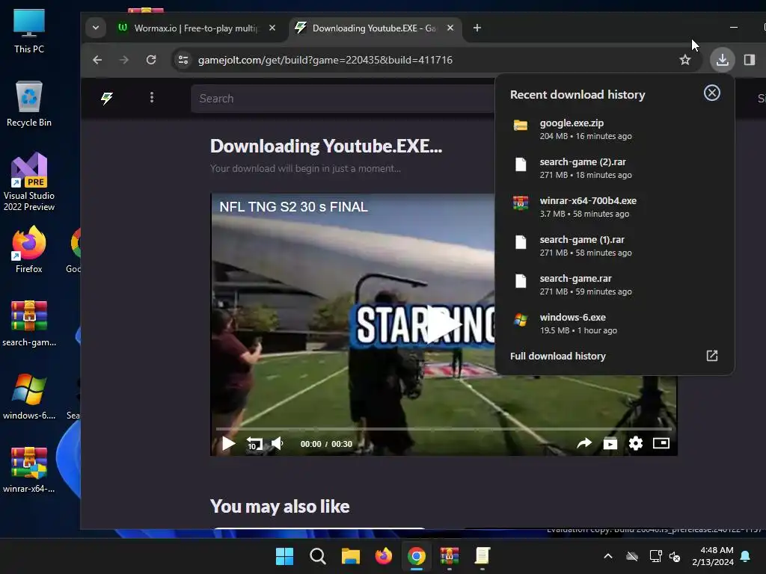
Task: Mute the video player volume
Action: pyautogui.click(x=278, y=444)
